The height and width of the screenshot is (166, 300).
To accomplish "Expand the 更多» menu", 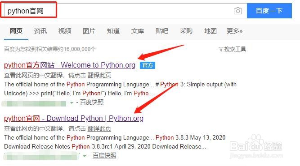I will click(x=235, y=31).
